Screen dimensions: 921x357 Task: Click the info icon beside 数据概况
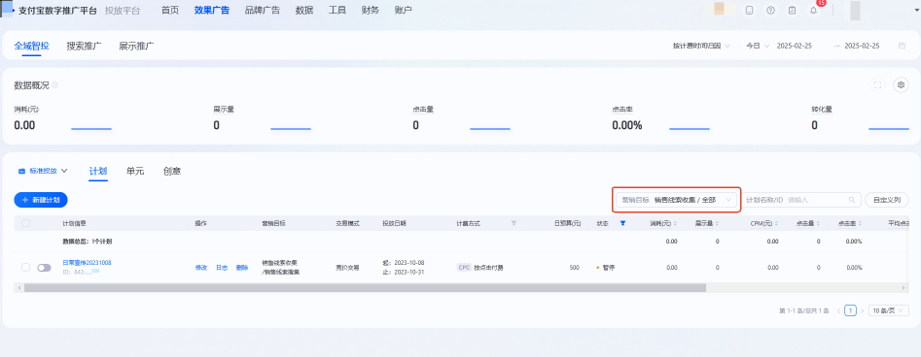55,85
